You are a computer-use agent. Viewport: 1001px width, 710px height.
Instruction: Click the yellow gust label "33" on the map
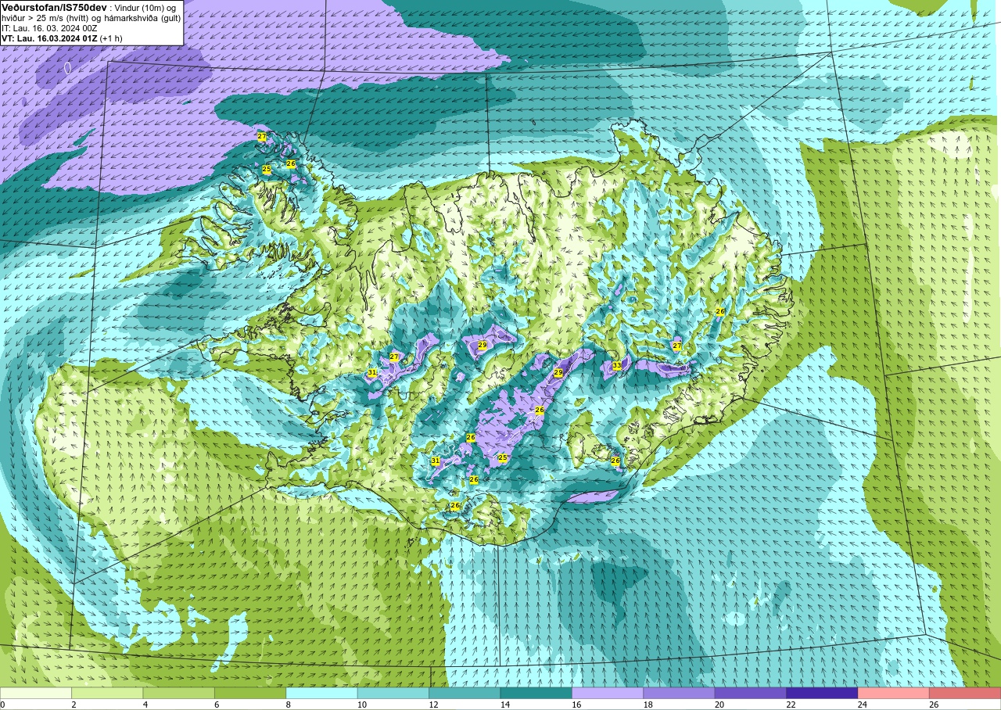tap(617, 366)
